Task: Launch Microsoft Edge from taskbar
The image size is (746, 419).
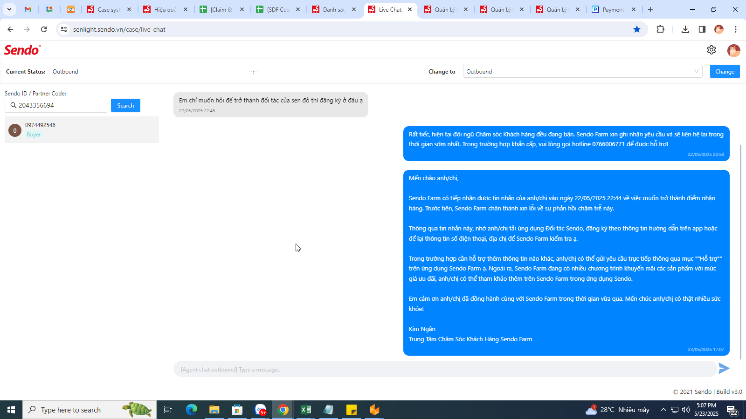Action: 192,410
